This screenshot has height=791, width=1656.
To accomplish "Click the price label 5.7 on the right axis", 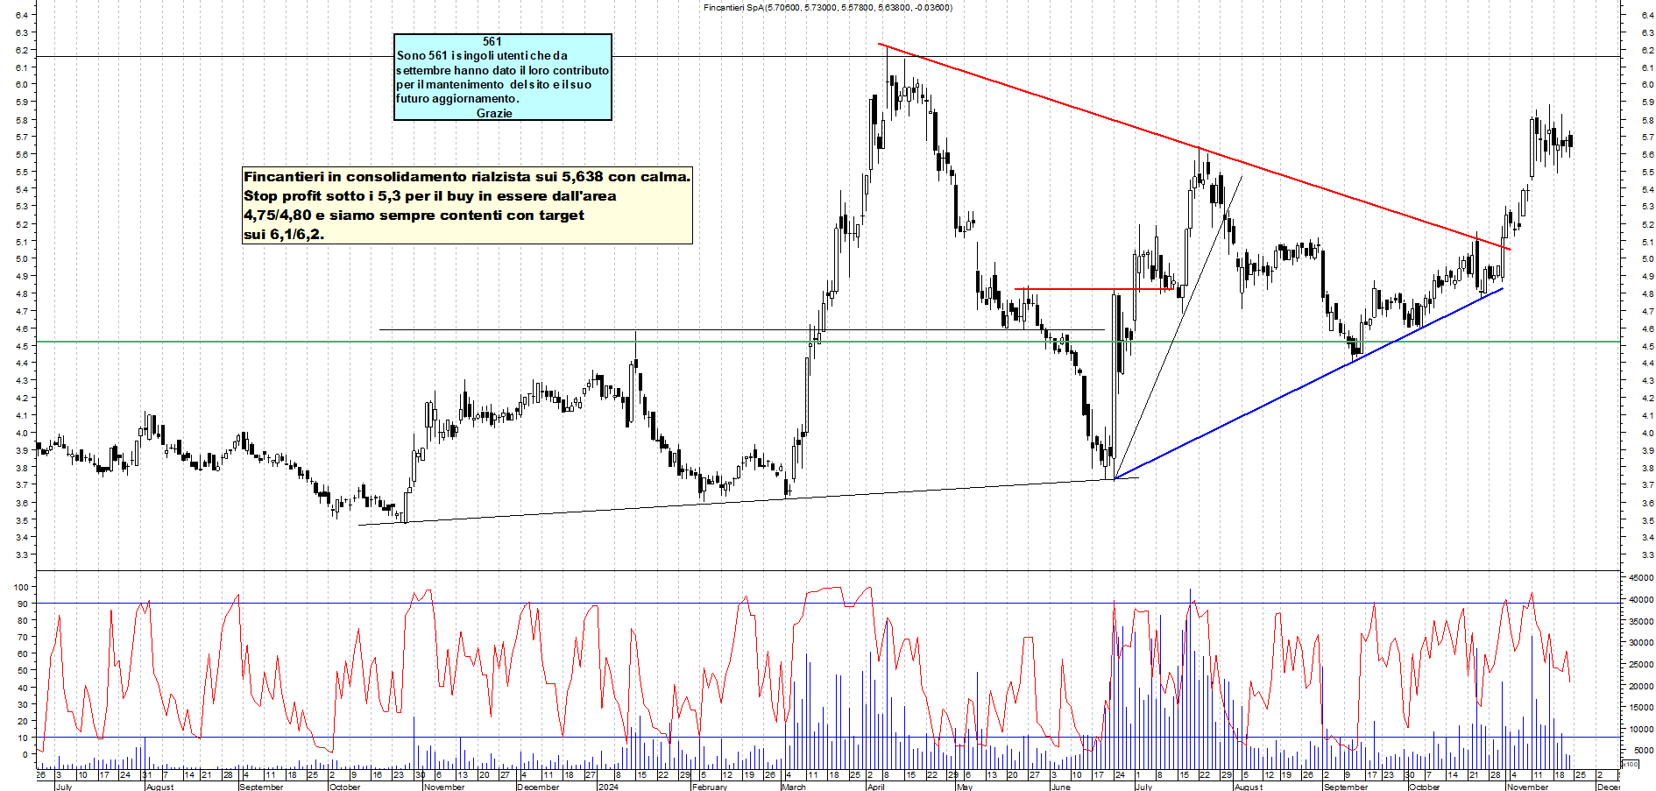I will pyautogui.click(x=1647, y=137).
